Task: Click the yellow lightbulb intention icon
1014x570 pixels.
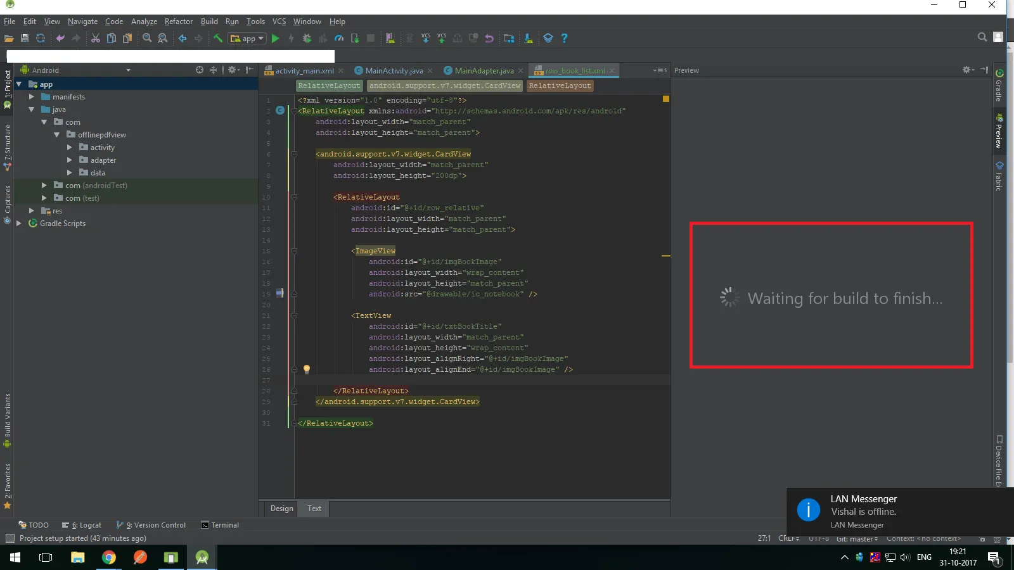Action: pos(307,369)
